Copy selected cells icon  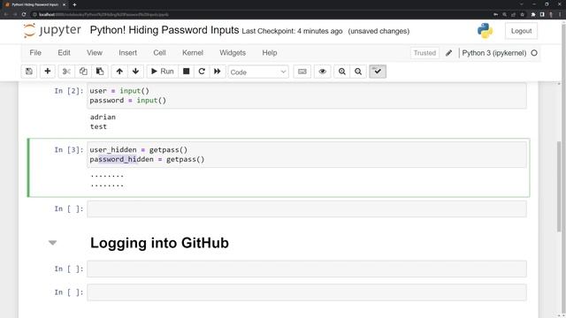[83, 72]
